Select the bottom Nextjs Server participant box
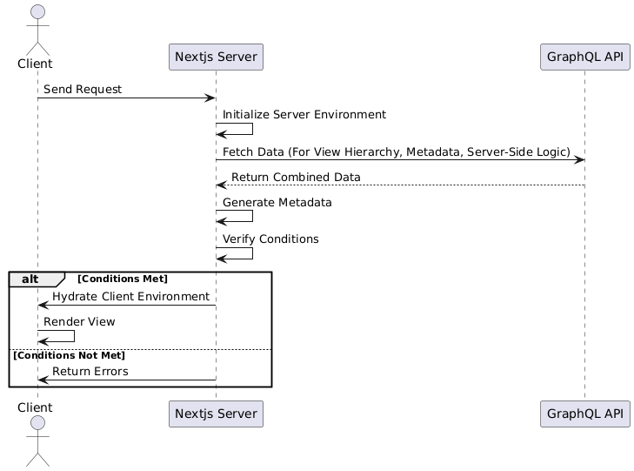This screenshot has height=471, width=634. click(216, 414)
